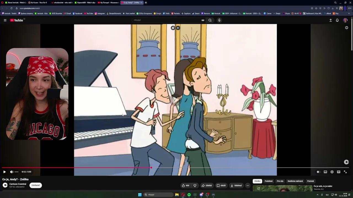
Task: Toggle subtitles in the player
Action: coord(325,172)
